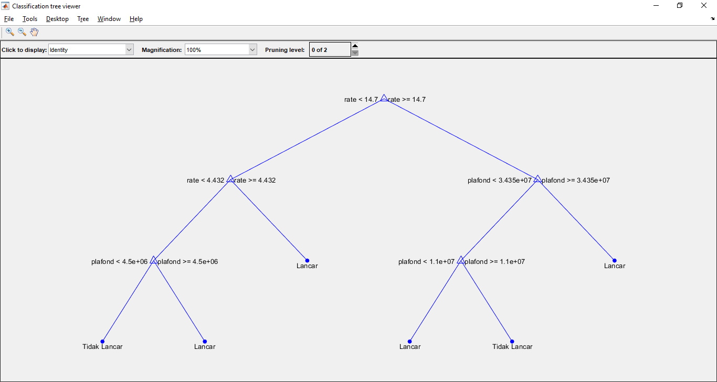Decrease pruning level with the down arrow
Image resolution: width=717 pixels, height=382 pixels.
tap(355, 53)
